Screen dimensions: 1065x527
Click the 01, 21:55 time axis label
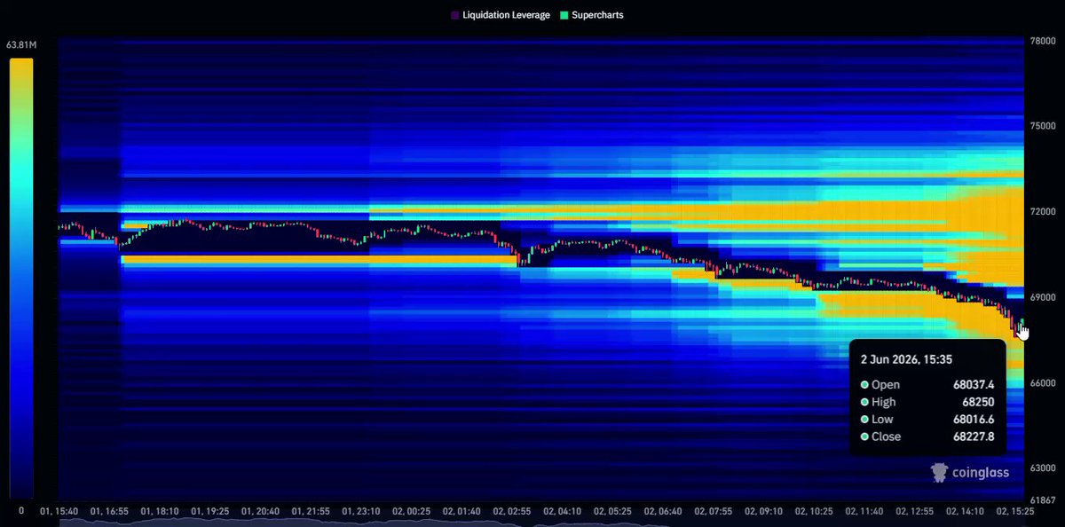point(312,511)
